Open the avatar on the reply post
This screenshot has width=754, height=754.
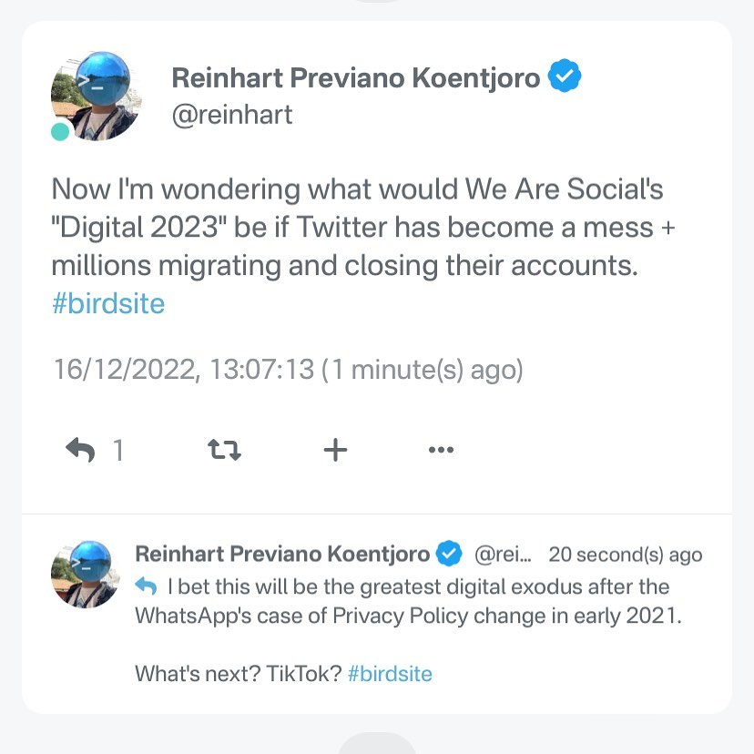[85, 574]
